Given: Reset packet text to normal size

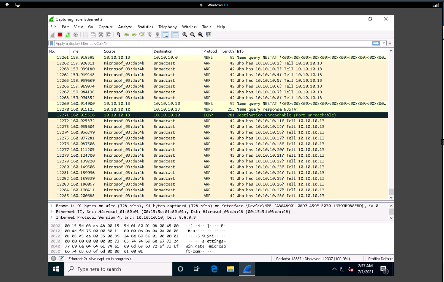Looking at the screenshot, I should click(x=200, y=35).
